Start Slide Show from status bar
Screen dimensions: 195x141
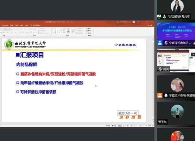132,126
